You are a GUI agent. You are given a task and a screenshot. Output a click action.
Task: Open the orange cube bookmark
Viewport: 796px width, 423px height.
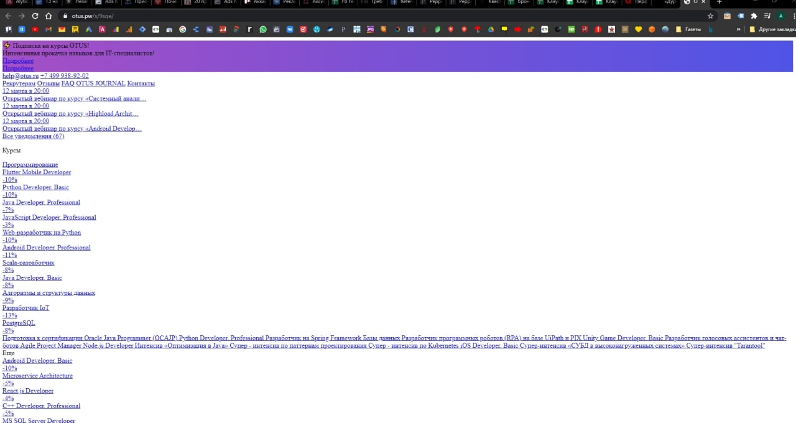click(x=652, y=29)
